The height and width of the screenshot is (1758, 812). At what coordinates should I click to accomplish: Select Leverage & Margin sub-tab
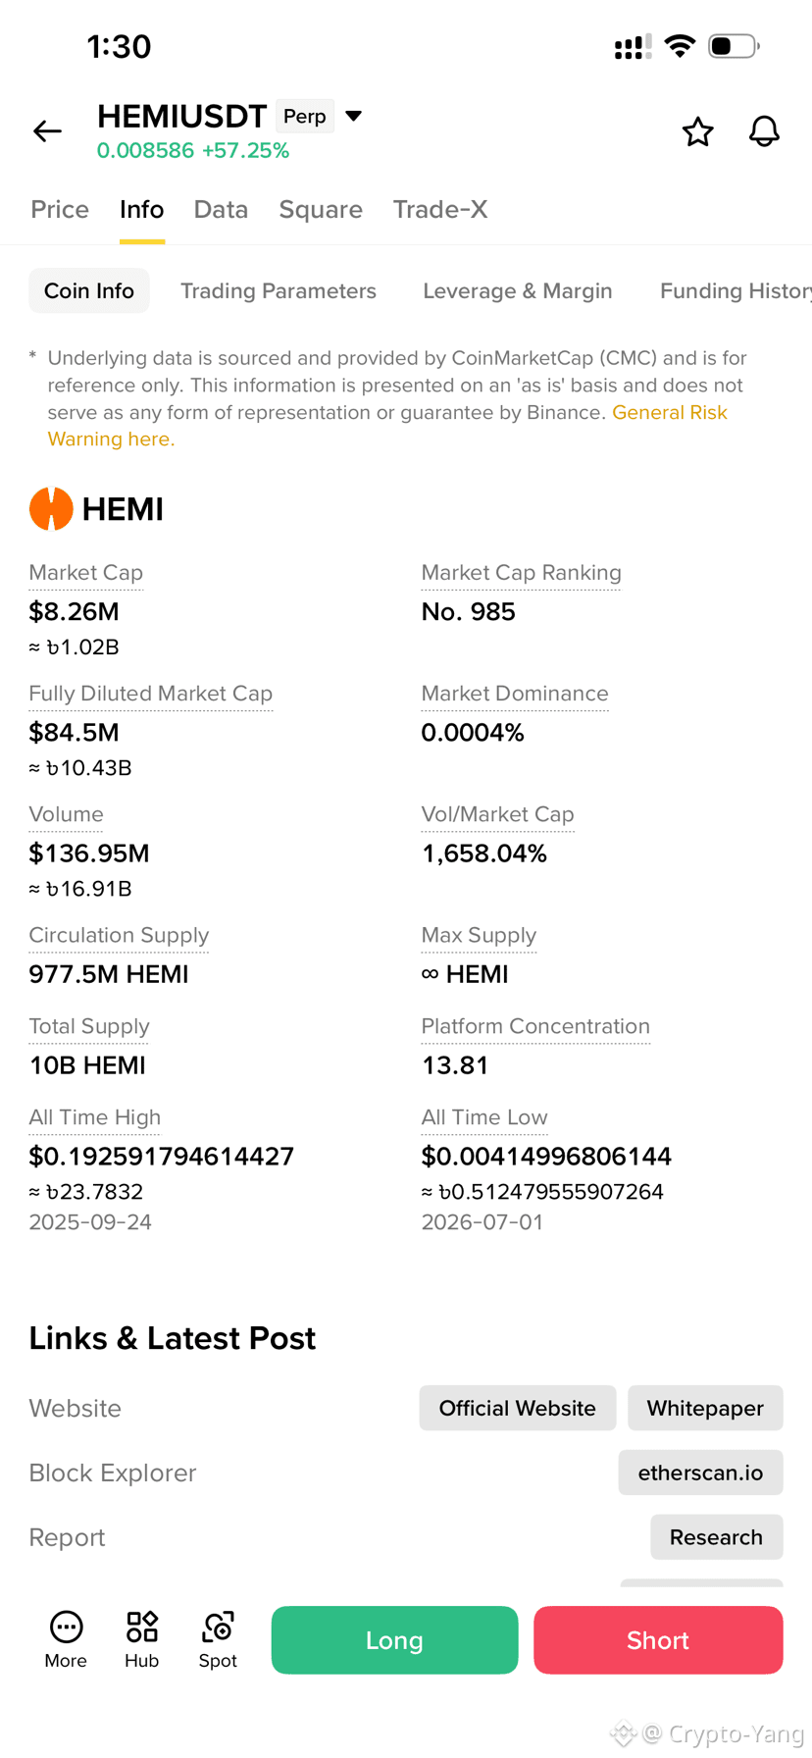click(x=518, y=290)
